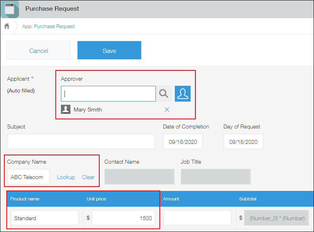
Task: Go to the home icon in breadcrumb
Action: point(7,26)
